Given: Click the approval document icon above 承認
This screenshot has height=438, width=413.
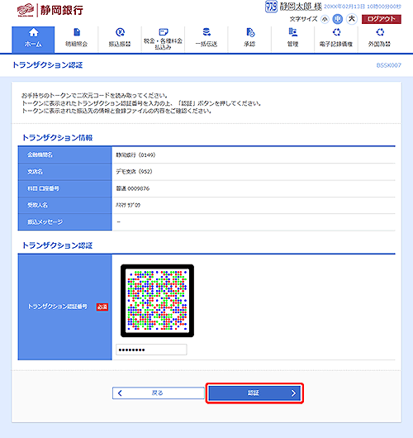Looking at the screenshot, I should point(250,32).
